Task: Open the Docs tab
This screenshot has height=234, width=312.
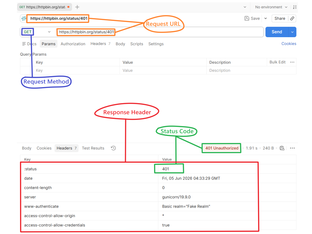Action: pos(29,44)
